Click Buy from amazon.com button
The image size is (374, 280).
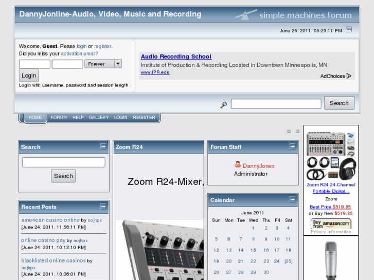click(331, 224)
